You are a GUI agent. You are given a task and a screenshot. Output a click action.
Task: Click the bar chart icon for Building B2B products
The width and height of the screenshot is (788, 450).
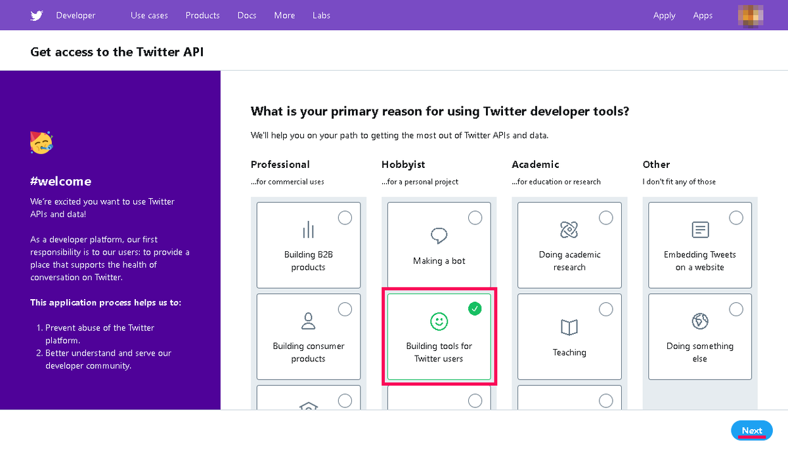coord(308,230)
